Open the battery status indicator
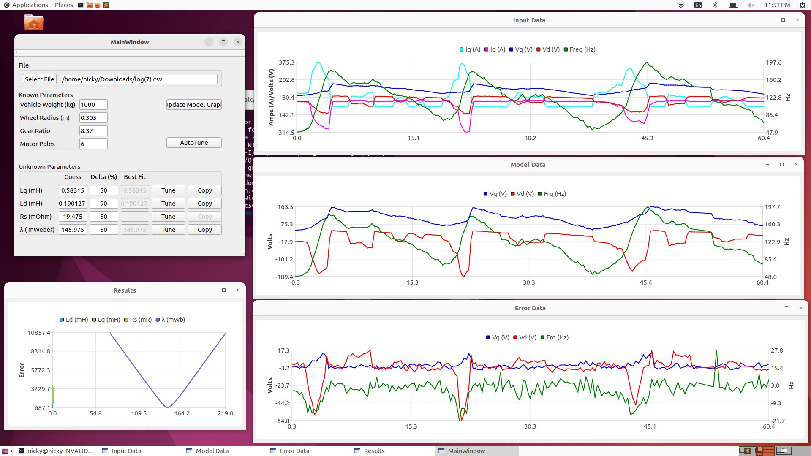Image resolution: width=811 pixels, height=456 pixels. 733,5
